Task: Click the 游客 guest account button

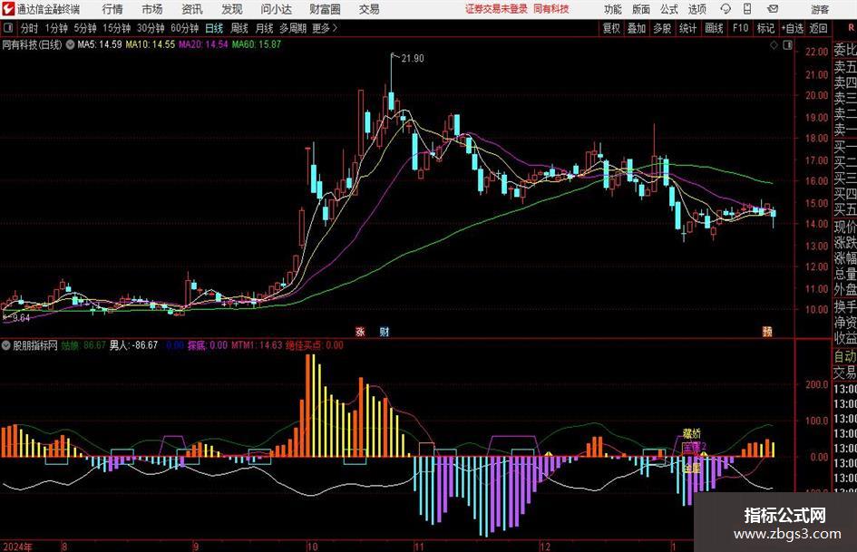Action: (x=820, y=9)
